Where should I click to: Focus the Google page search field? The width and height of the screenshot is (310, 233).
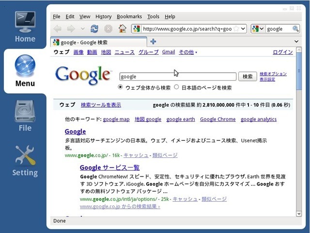click(x=178, y=77)
